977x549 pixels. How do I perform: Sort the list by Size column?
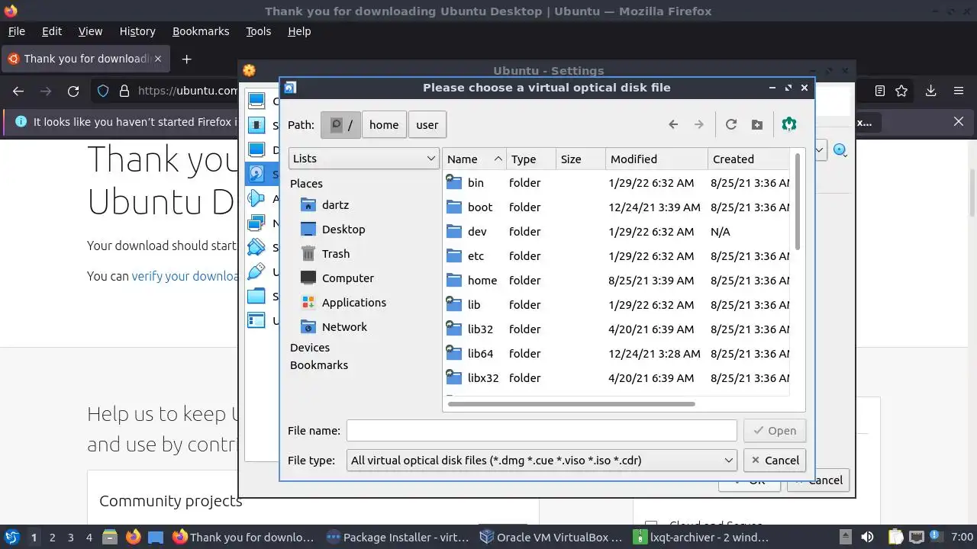(581, 159)
